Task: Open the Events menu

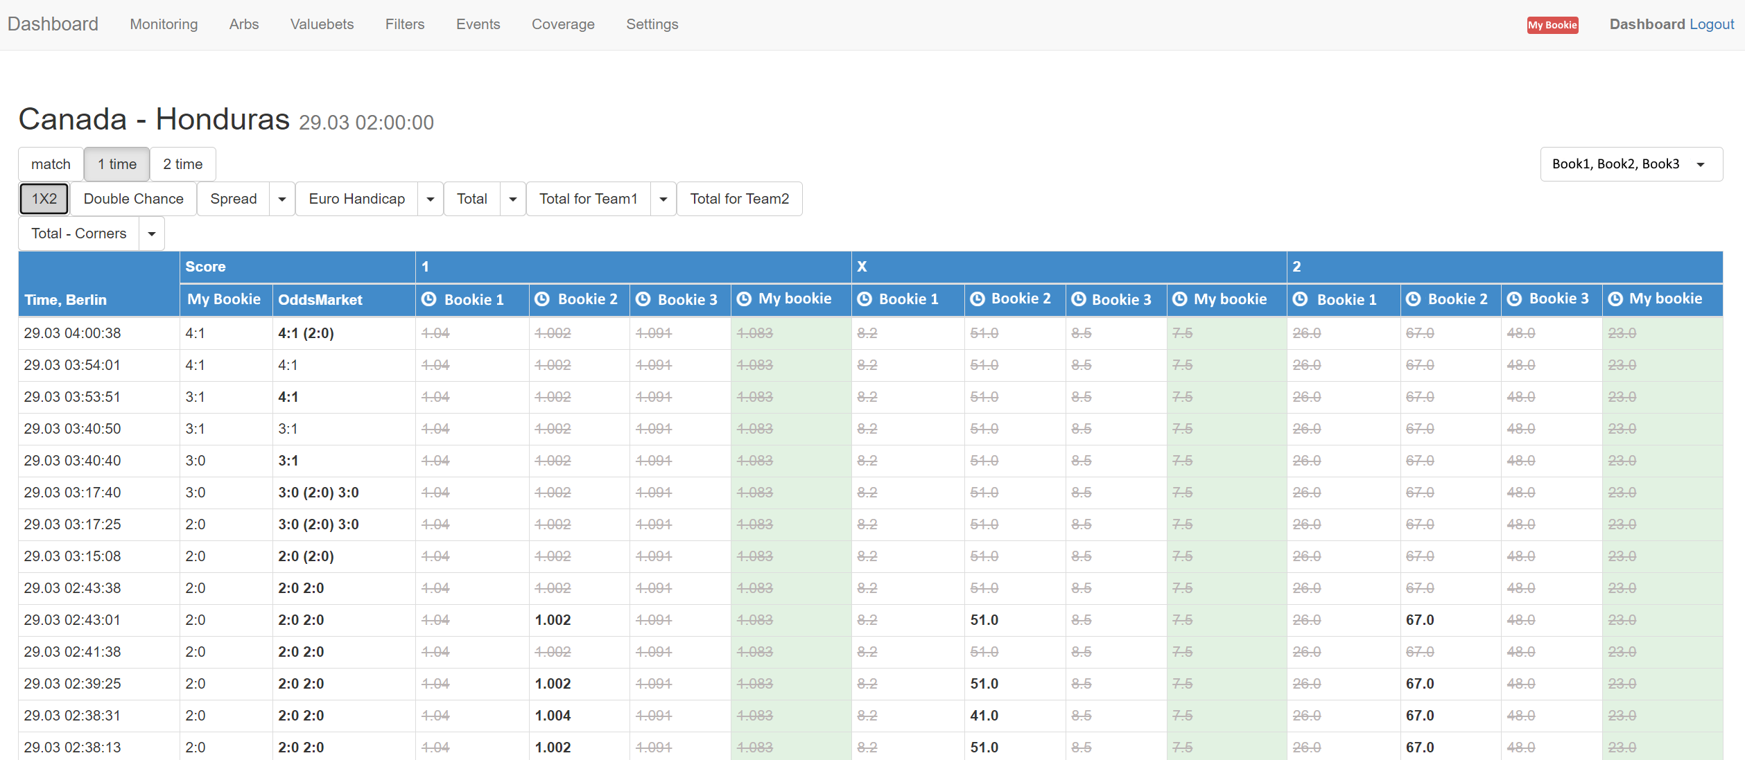Action: 478,24
